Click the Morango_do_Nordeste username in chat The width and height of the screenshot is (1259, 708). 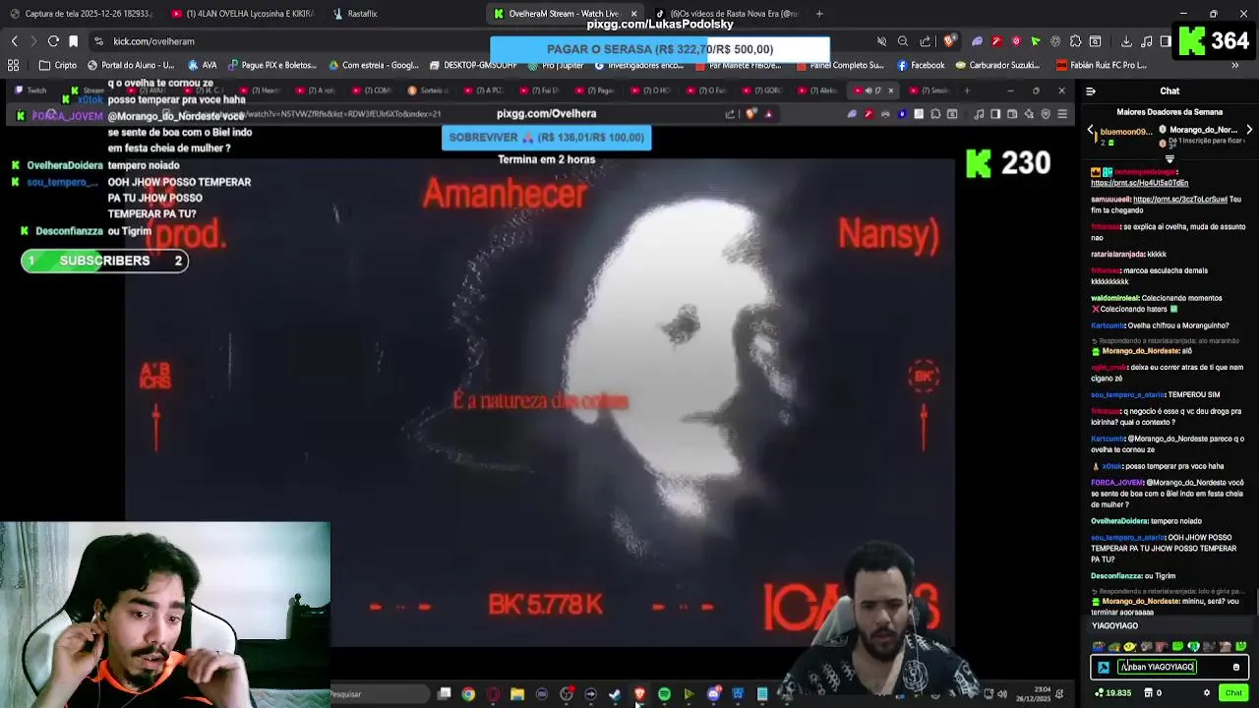click(1141, 351)
